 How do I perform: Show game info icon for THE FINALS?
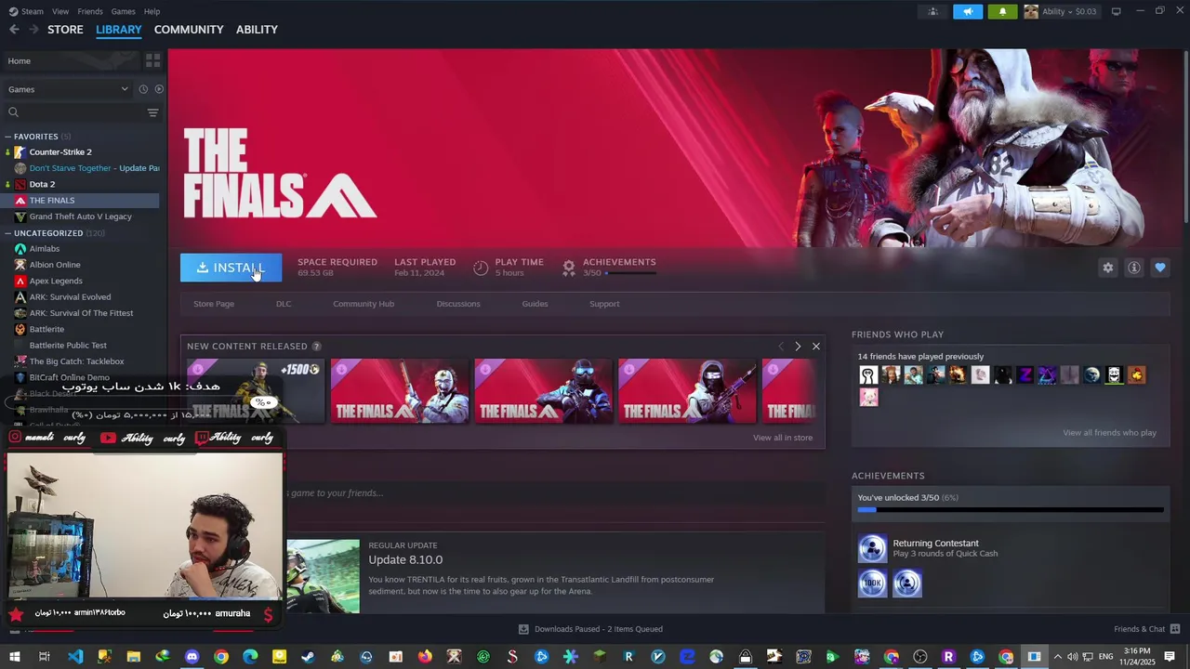[x=1133, y=268]
